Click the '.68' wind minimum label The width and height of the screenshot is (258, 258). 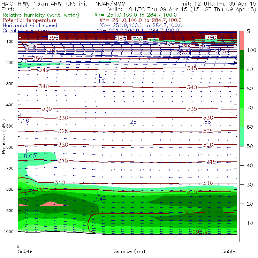[x=206, y=122]
